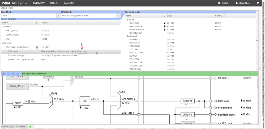The image size is (265, 129).
Task: Open the Robin Shen account dropdown
Action: tap(245, 3)
